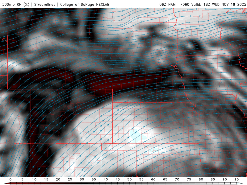Click the 'College of DuPage NEXLAB' text
Image resolution: width=247 pixels, height=185 pixels.
[85, 4]
